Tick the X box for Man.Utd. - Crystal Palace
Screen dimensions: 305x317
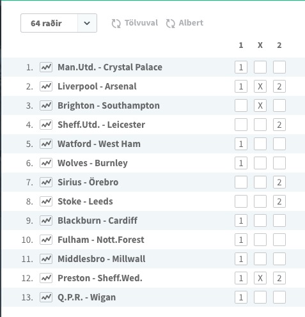click(260, 67)
